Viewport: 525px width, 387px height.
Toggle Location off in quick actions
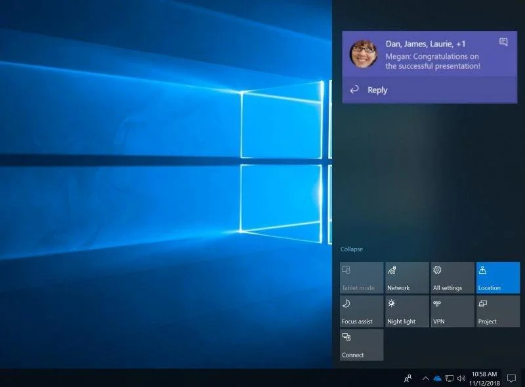[x=497, y=277]
